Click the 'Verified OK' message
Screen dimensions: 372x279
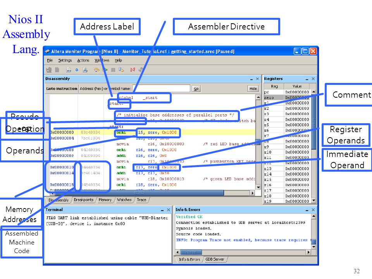click(189, 217)
